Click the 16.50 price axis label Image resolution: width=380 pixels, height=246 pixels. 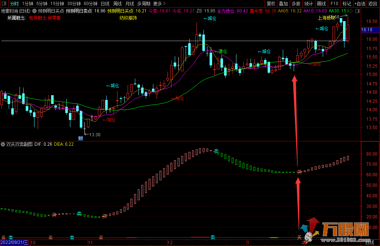pos(372,21)
